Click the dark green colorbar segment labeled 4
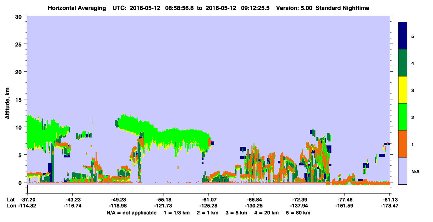The height and width of the screenshot is (222, 433). click(403, 63)
